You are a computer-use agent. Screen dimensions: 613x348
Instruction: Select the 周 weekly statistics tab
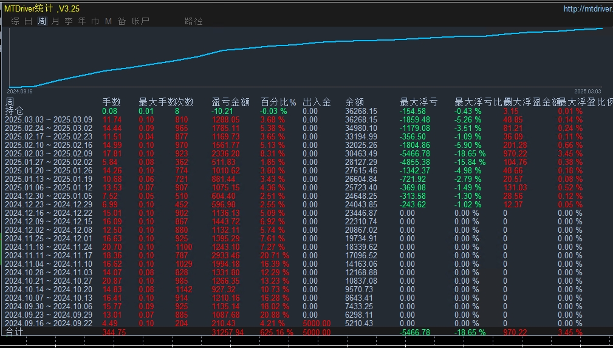tap(42, 21)
